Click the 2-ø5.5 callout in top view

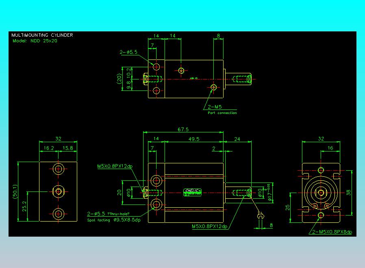pos(129,52)
